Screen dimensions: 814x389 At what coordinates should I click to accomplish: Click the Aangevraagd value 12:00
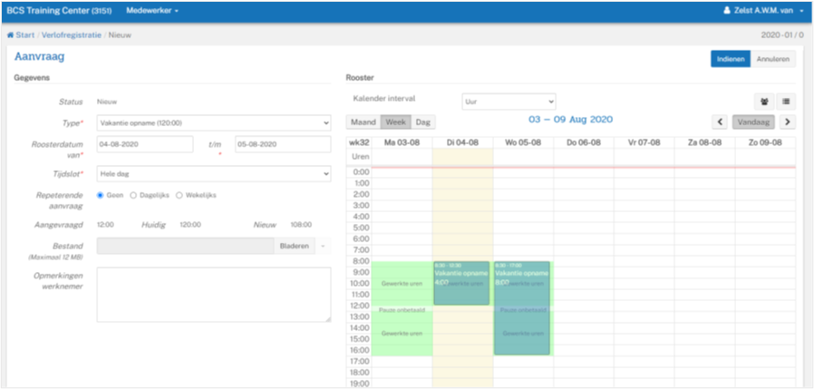click(x=105, y=225)
